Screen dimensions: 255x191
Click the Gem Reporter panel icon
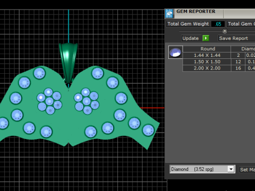[x=169, y=13]
